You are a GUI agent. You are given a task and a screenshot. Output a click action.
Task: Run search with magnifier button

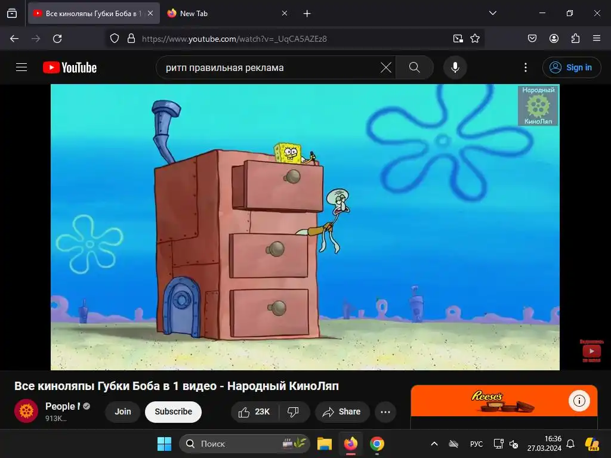[x=415, y=68]
